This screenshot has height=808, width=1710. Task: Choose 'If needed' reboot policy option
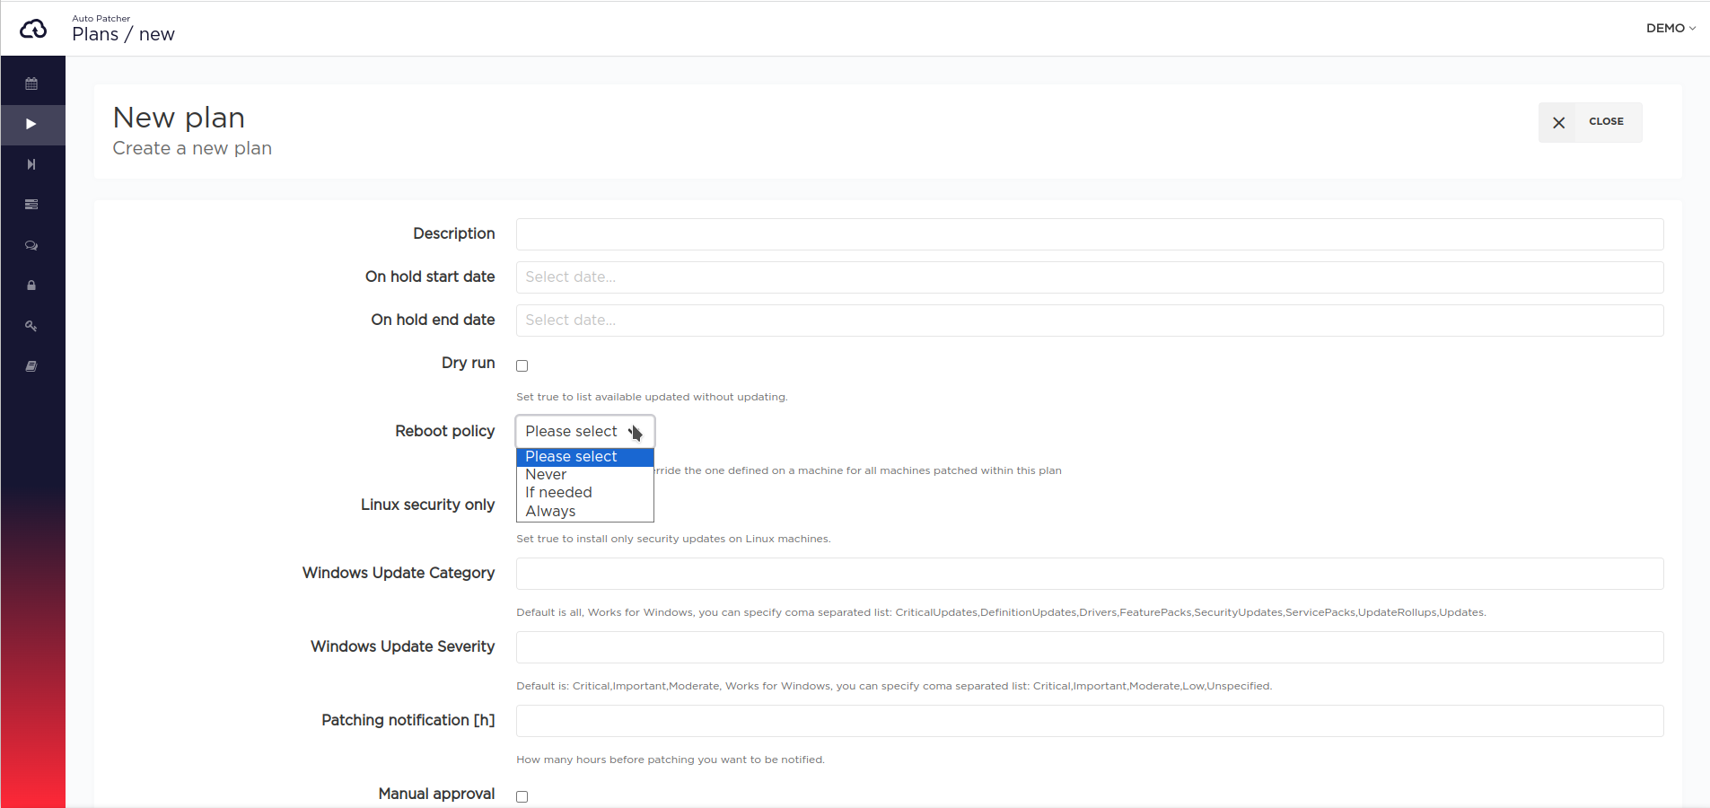585,493
